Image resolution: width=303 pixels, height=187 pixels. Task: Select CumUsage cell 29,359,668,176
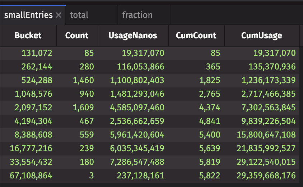point(266,176)
